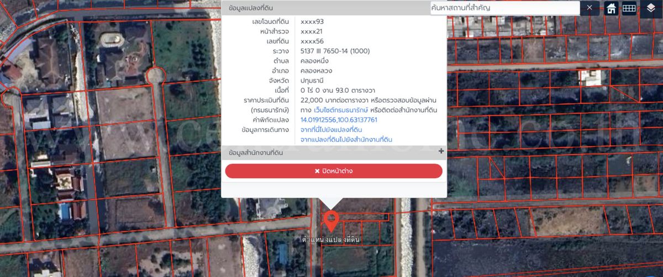Click the red map location pin
The height and width of the screenshot is (277, 663).
(x=330, y=221)
